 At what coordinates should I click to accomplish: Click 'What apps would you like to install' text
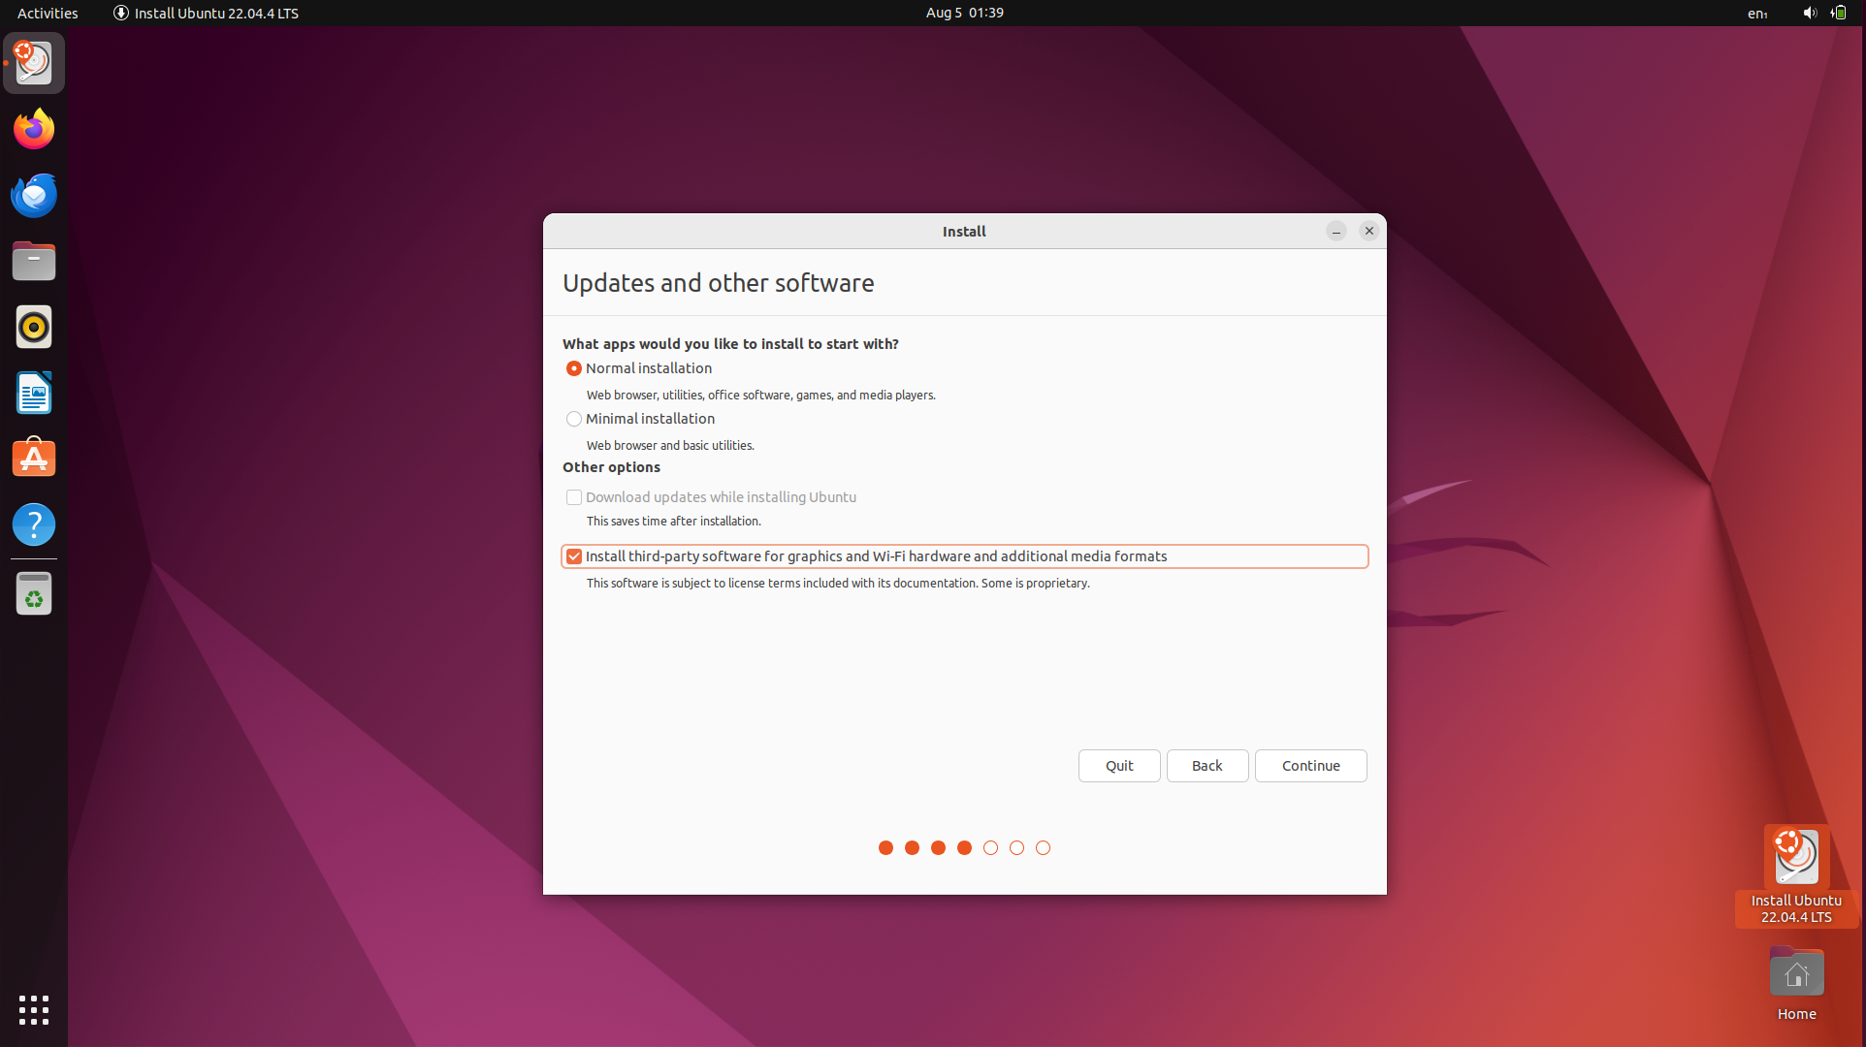click(x=730, y=344)
